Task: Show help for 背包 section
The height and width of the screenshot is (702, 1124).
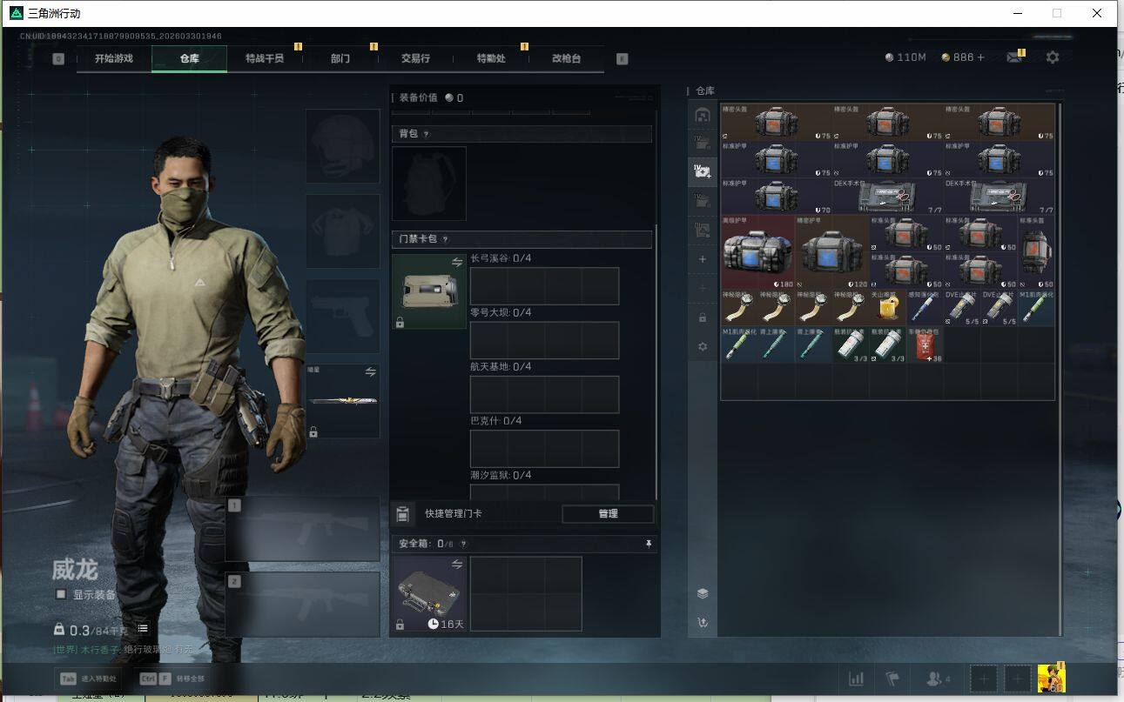Action: (x=426, y=134)
